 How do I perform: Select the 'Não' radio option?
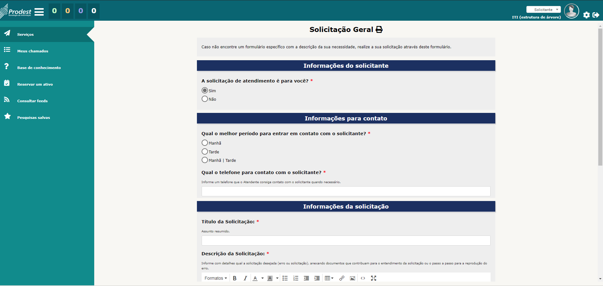205,99
